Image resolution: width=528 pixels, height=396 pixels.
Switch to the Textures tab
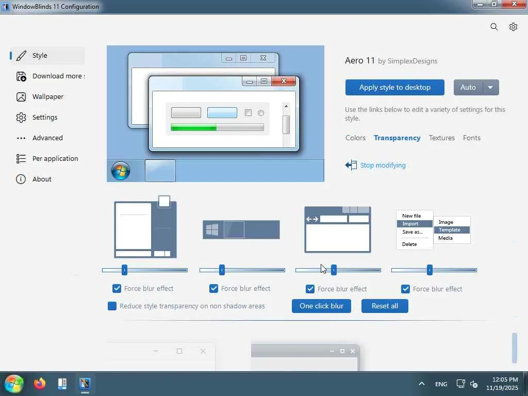[x=442, y=138]
